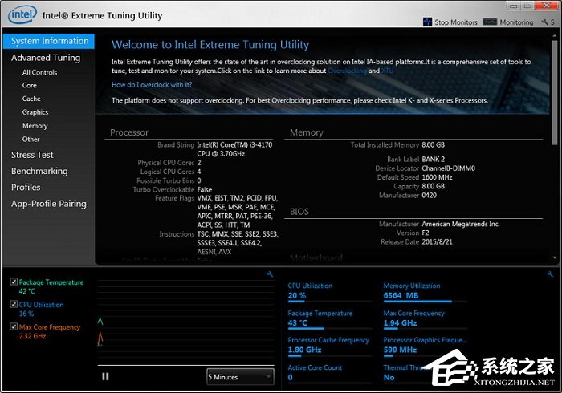Open graph settings wrench above chart

coord(270,274)
